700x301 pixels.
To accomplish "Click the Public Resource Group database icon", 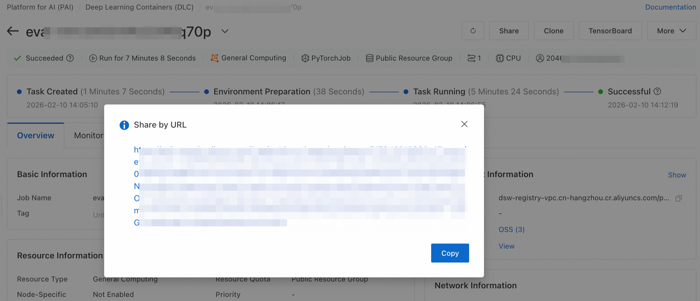I will (370, 58).
